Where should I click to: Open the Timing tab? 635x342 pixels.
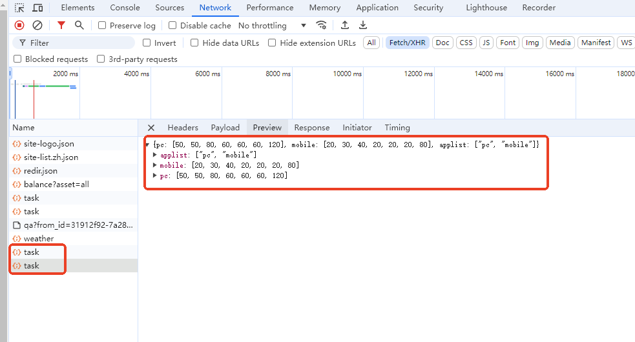(397, 128)
